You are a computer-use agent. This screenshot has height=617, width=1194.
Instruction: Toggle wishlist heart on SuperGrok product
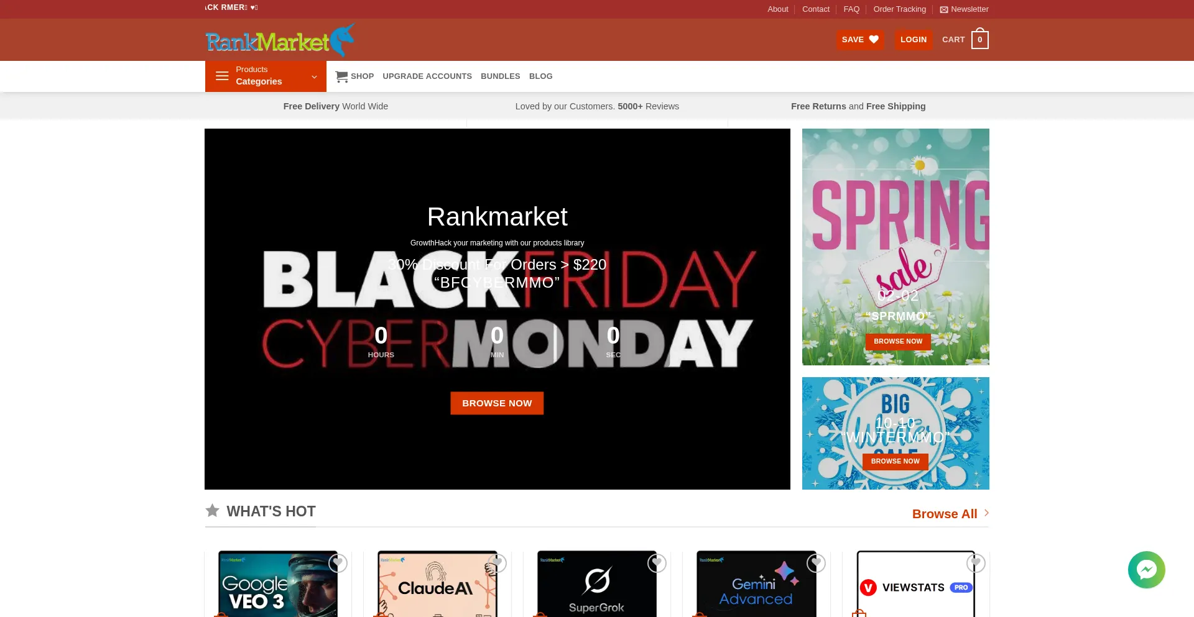[657, 563]
